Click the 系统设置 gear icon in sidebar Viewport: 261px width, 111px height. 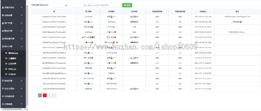click(x=3, y=15)
